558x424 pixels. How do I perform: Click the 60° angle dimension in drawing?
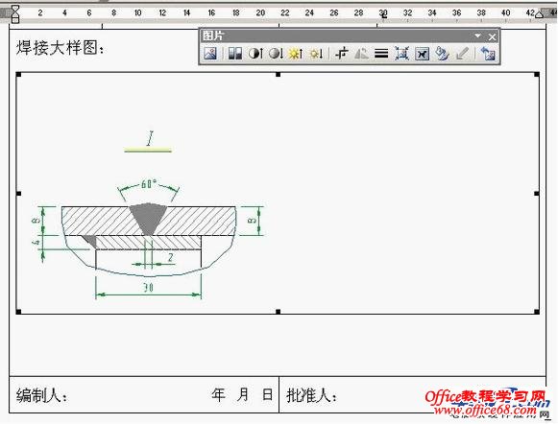pos(149,184)
